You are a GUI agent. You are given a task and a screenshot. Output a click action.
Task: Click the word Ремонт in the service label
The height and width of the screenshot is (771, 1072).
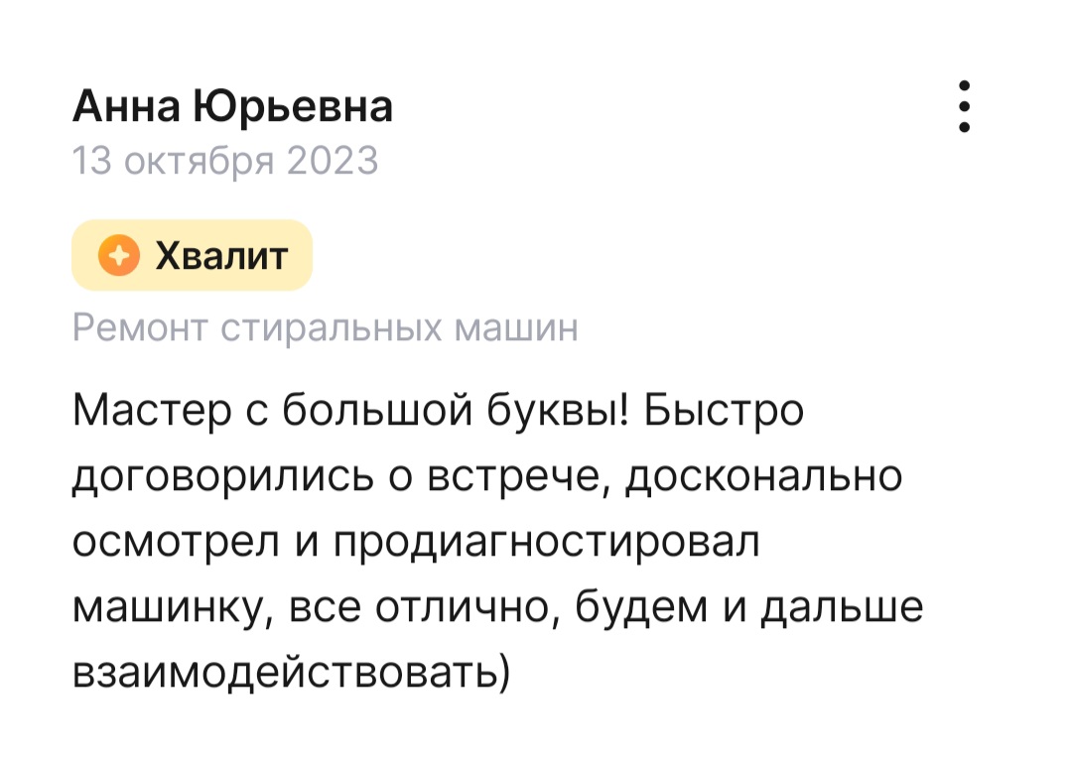tap(140, 328)
